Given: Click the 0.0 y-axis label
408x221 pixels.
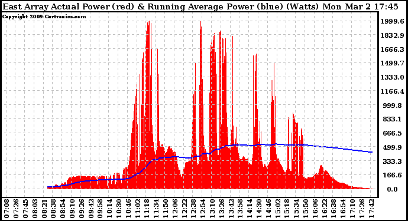Looking at the screenshot, I should pyautogui.click(x=393, y=189).
